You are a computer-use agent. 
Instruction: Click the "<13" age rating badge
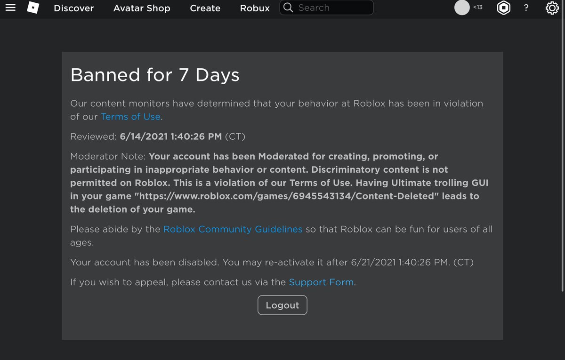[x=477, y=7]
